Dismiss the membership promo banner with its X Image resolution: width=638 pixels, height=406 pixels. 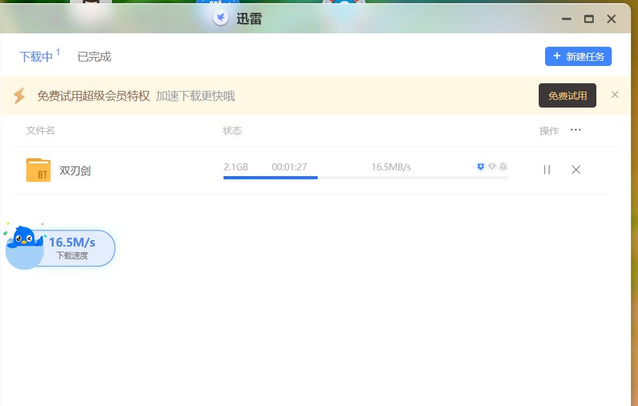pyautogui.click(x=615, y=94)
